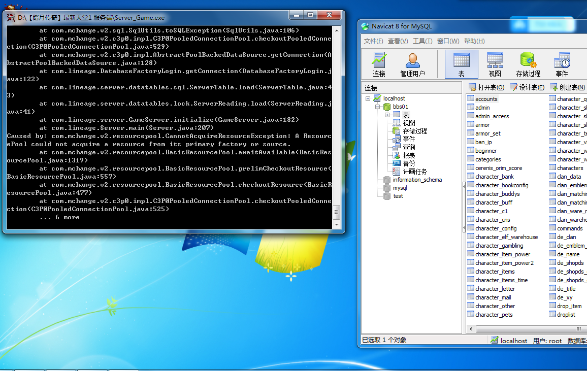This screenshot has width=587, height=371.
Task: Select 表 node under bbs01
Action: click(406, 115)
